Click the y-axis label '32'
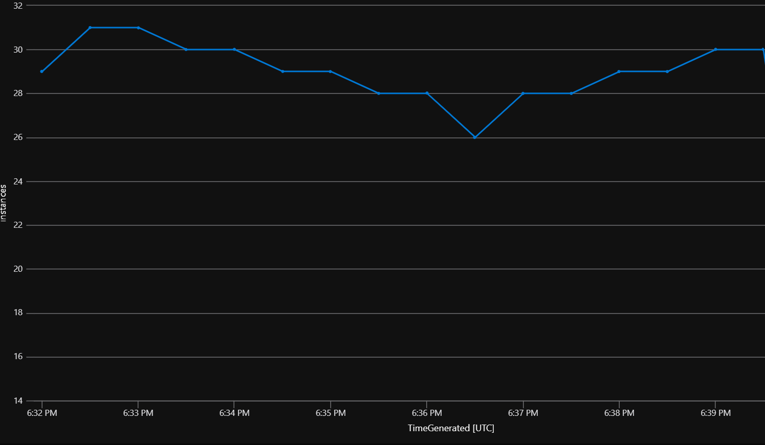 tap(18, 6)
